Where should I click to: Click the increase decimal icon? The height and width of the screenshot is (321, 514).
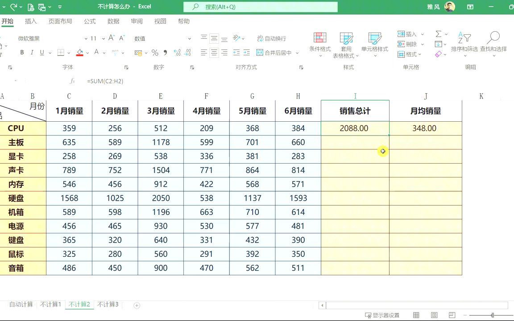[177, 52]
